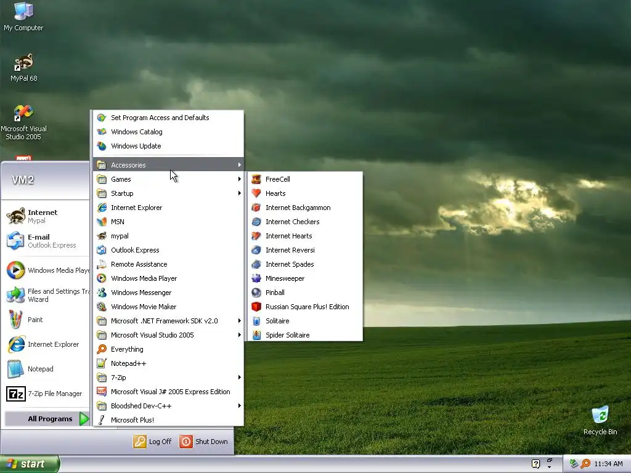Open Internet Explorer in All Programs list

pyautogui.click(x=168, y=208)
